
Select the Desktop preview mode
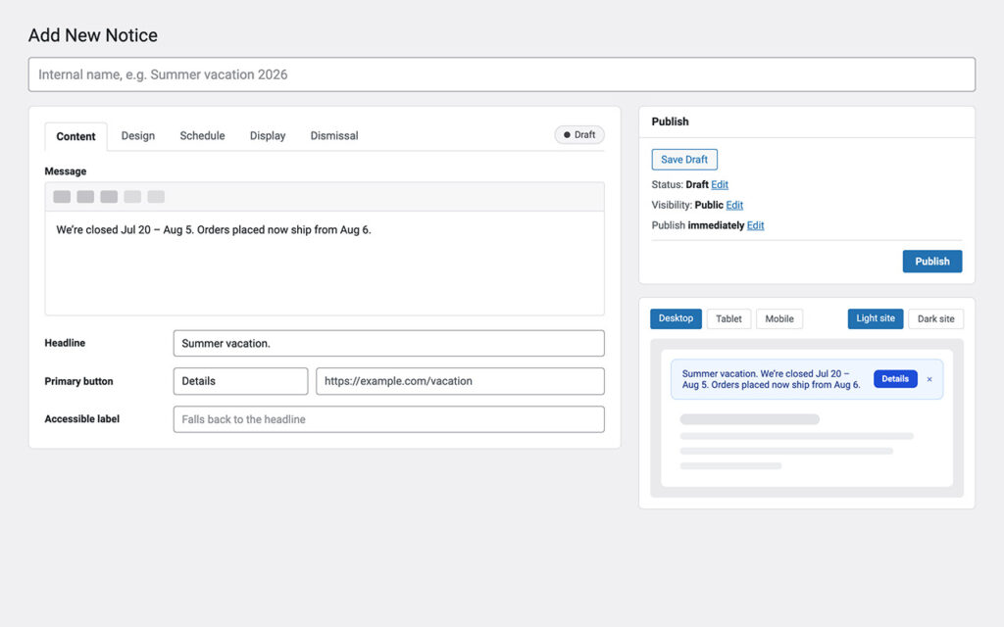click(677, 318)
